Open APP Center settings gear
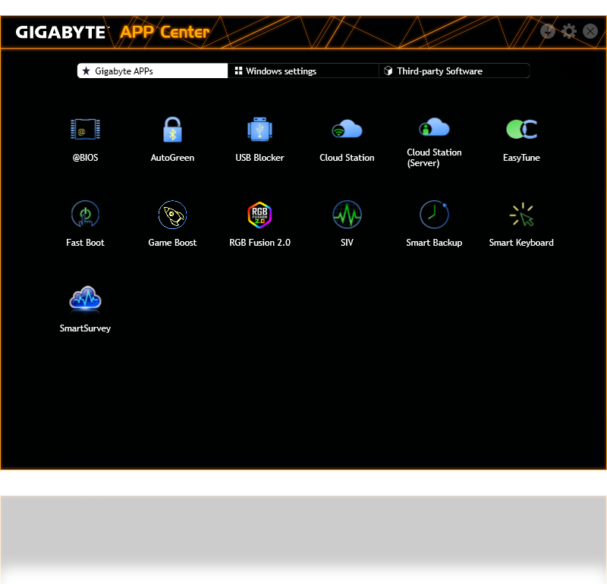This screenshot has width=607, height=584. click(569, 31)
